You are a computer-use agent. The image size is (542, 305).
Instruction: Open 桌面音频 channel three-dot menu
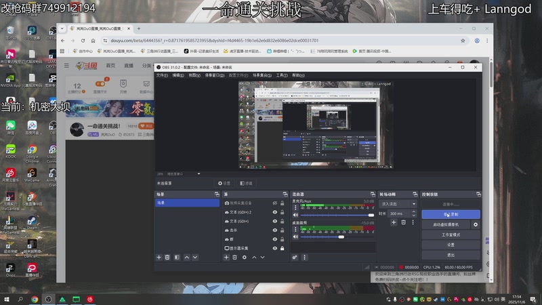point(295,230)
